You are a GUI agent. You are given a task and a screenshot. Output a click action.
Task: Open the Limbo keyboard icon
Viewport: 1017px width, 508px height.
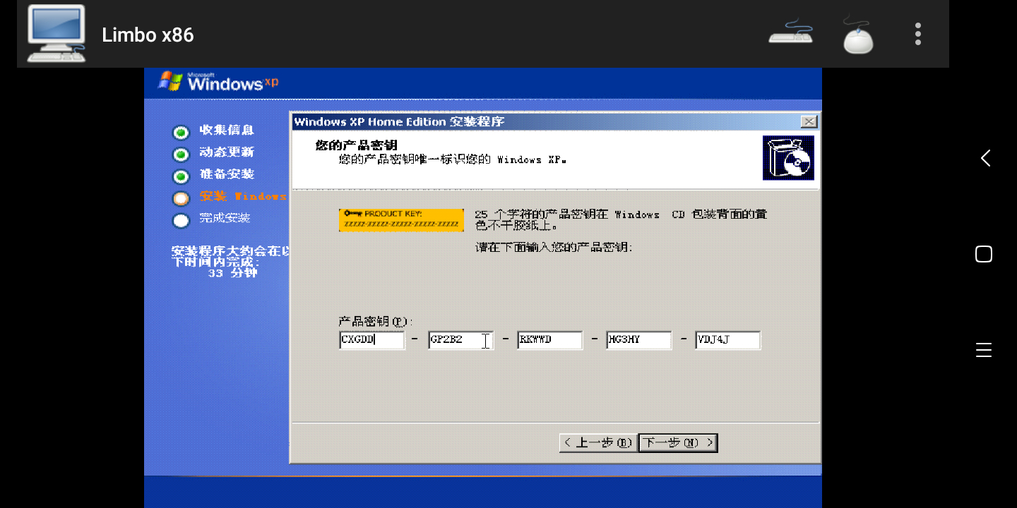pos(790,32)
